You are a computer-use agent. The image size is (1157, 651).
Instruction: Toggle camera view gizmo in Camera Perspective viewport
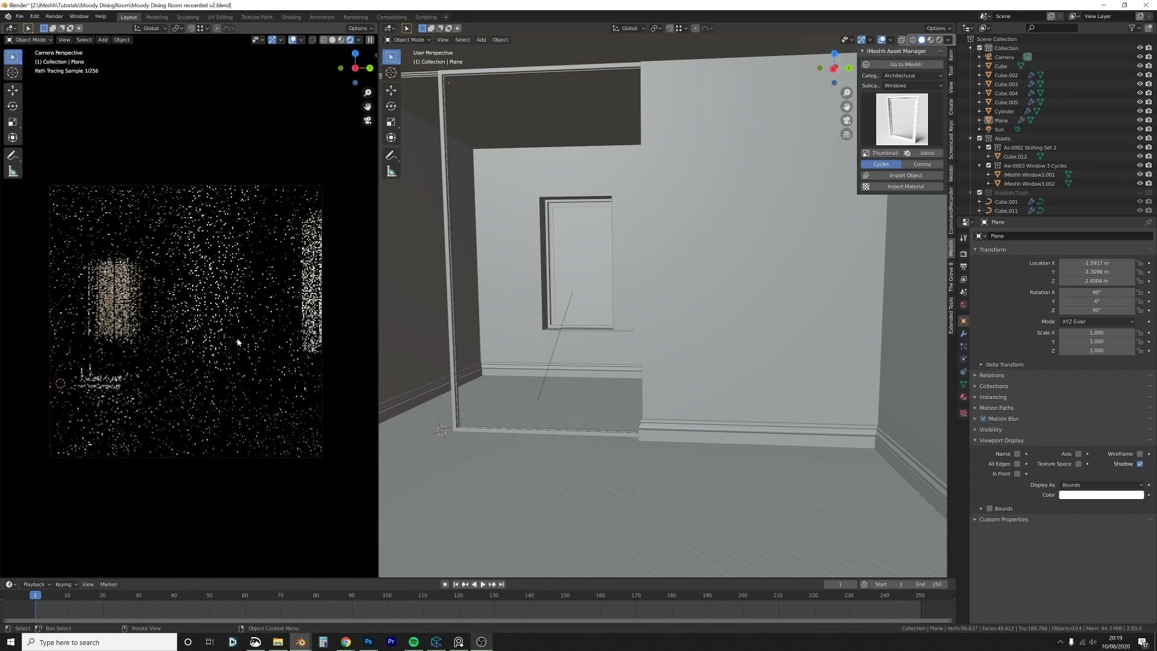(x=368, y=121)
